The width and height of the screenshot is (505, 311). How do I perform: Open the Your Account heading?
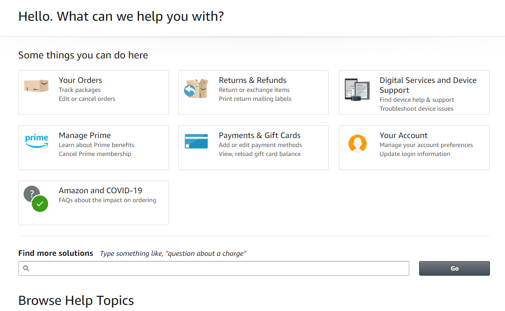tap(403, 135)
